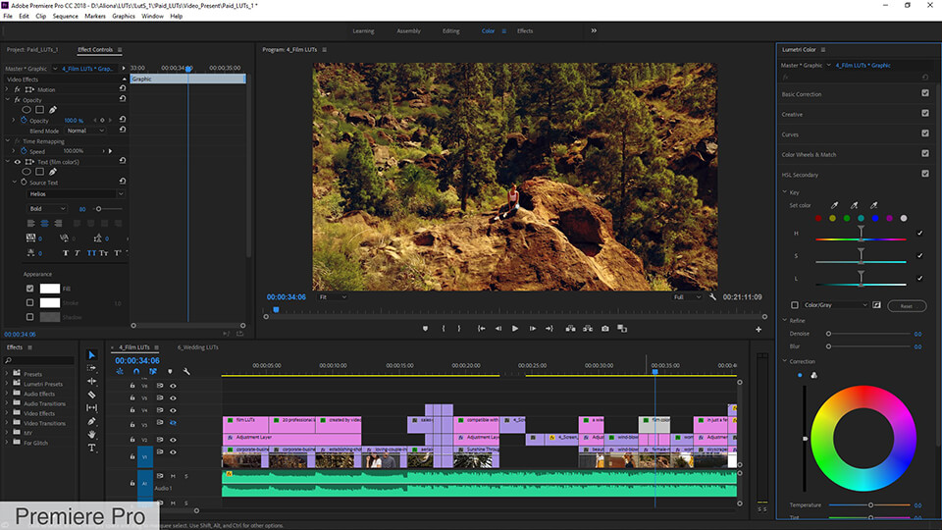Click the Export Frame camera icon
This screenshot has height=530, width=942.
(x=605, y=329)
